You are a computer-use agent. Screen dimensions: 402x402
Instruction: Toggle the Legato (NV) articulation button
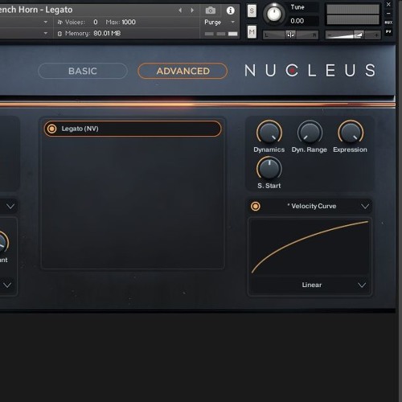point(51,129)
